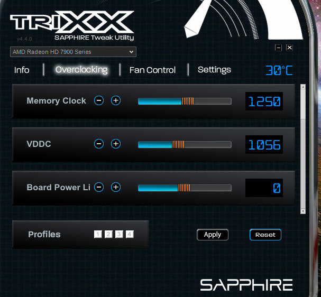This screenshot has height=297, width=321.
Task: Select profile slot 3
Action: pyautogui.click(x=119, y=234)
